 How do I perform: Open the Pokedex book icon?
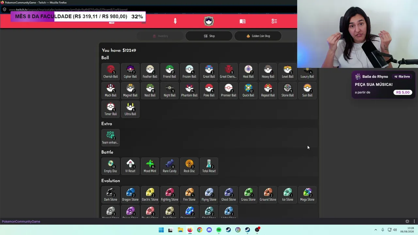pyautogui.click(x=242, y=21)
